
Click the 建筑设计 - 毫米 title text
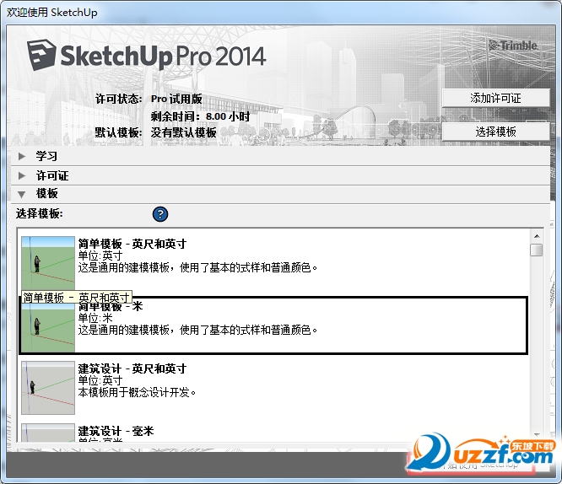[x=116, y=431]
